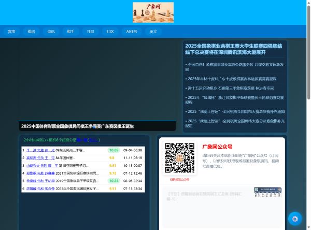Open game 6 link from 2025年全国象棋团体赛
The image size is (311, 230).
[40, 189]
